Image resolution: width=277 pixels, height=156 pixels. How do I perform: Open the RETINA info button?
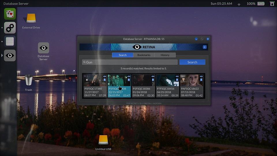205,47
